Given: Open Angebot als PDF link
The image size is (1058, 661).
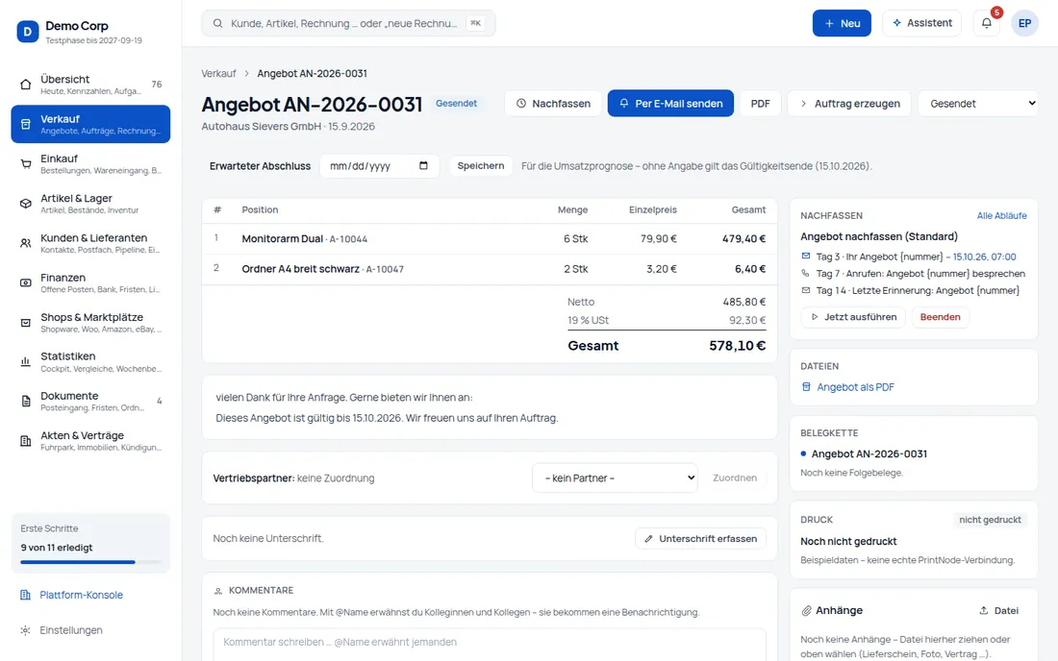Looking at the screenshot, I should 856,387.
